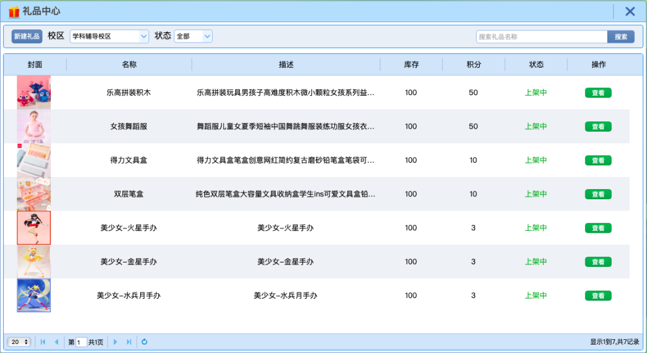Open the 校区 dropdown showing 学科辅导校区
The width and height of the screenshot is (647, 353).
110,36
